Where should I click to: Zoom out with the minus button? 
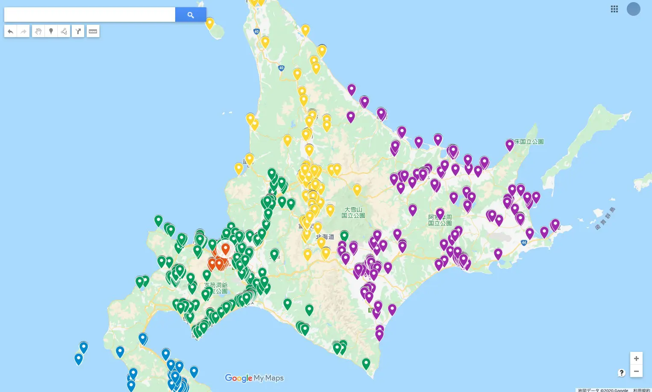(x=636, y=372)
